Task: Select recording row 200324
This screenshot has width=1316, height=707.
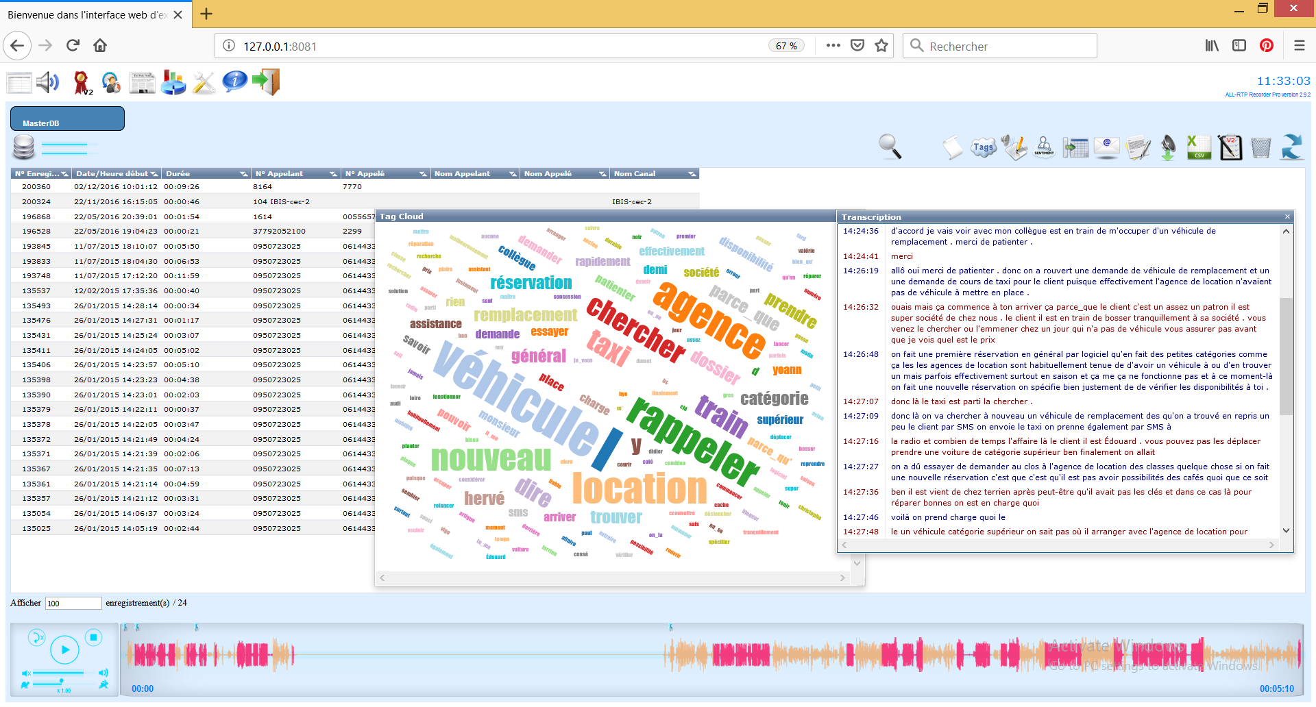Action: pyautogui.click(x=355, y=202)
